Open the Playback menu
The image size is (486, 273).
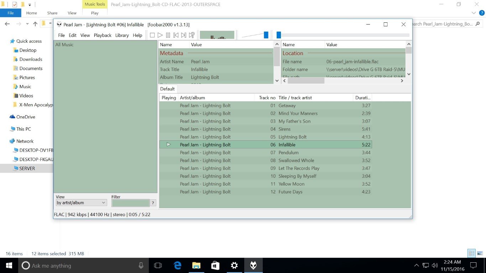tap(103, 35)
